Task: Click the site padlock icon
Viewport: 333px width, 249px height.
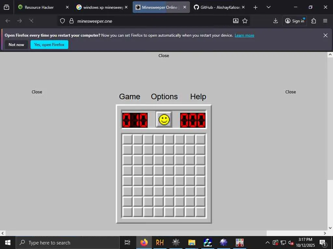Action: tap(72, 21)
